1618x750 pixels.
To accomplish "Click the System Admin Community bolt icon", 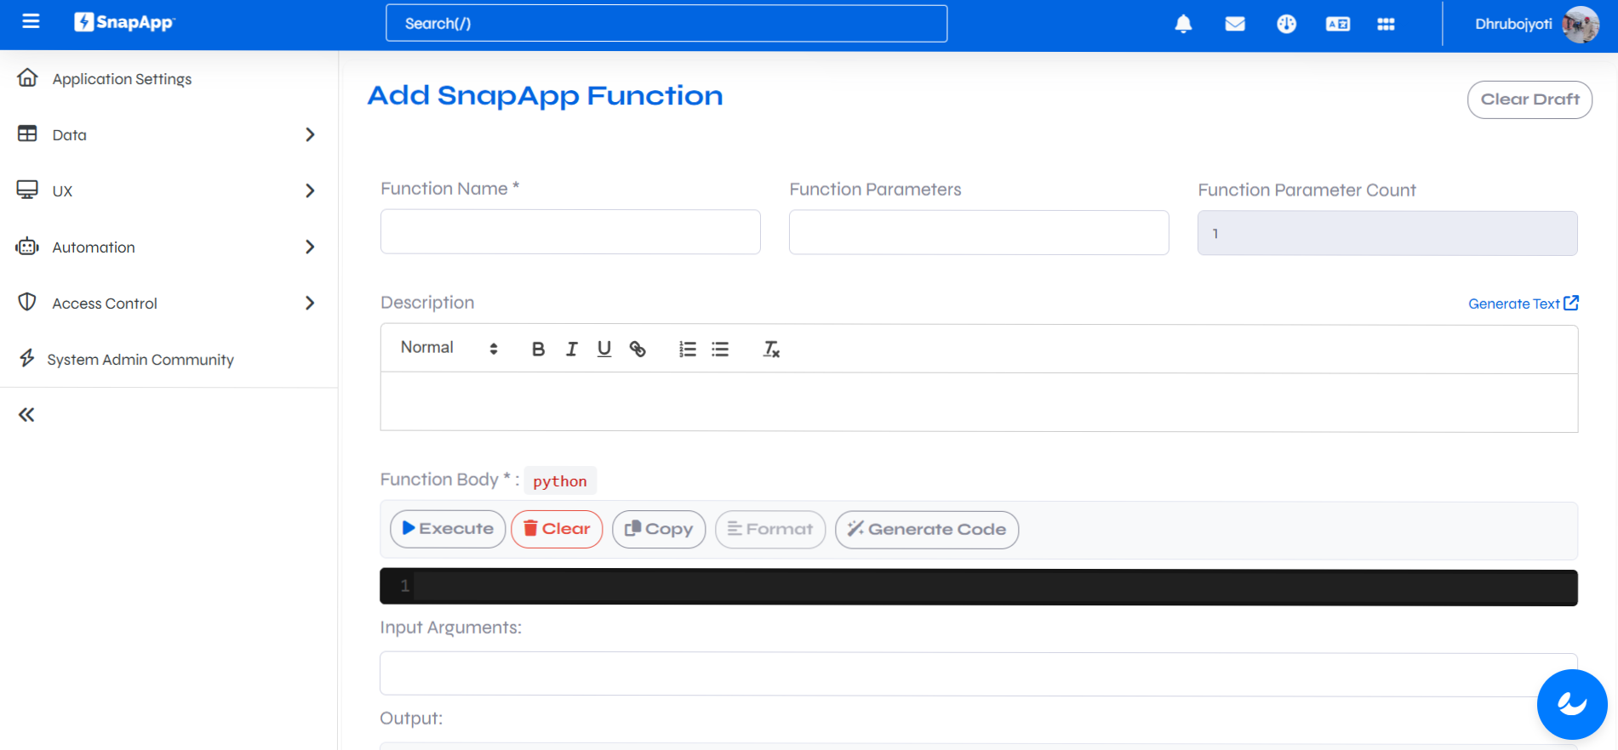I will click(x=27, y=358).
